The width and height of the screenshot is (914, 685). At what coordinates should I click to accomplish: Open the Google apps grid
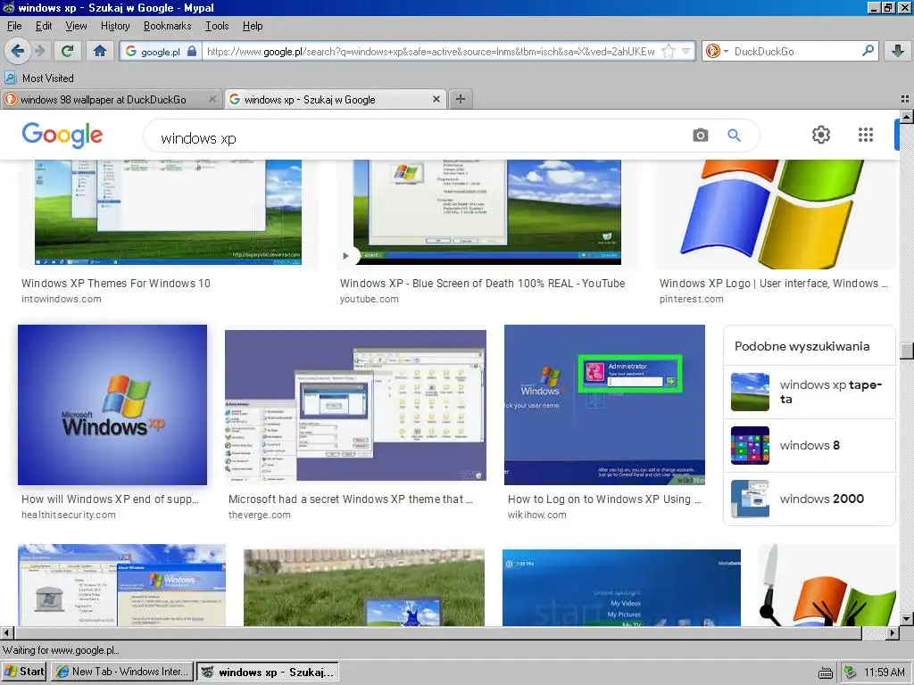tap(866, 135)
